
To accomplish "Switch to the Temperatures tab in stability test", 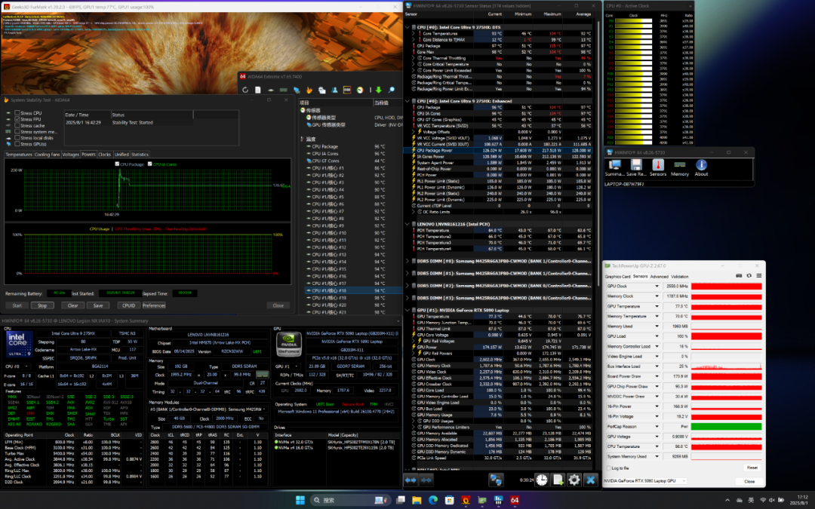I will 19,155.
